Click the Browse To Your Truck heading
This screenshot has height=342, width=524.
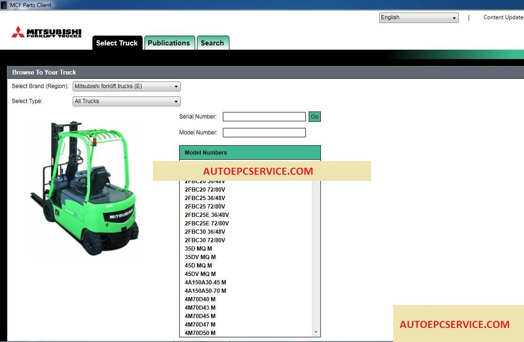pos(44,73)
